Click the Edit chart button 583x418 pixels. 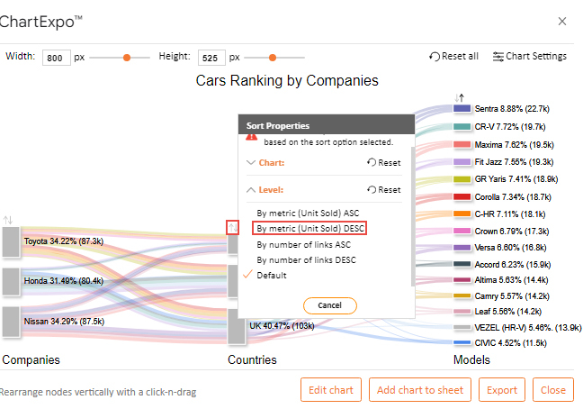[x=331, y=390]
